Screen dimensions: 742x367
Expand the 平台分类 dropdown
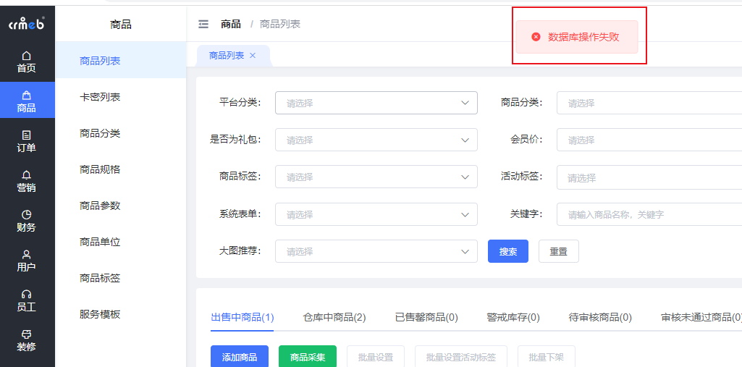coord(376,103)
